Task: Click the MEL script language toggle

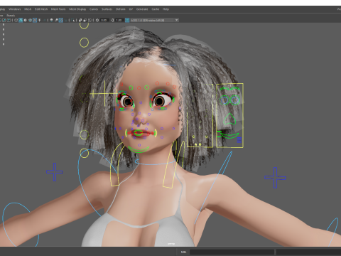Action: tap(183, 252)
